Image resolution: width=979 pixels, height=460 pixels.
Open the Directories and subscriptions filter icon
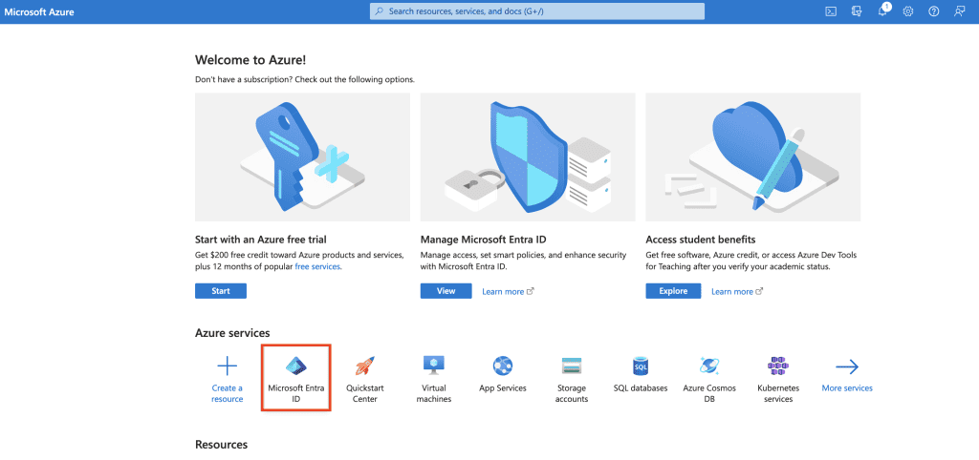[x=857, y=11]
